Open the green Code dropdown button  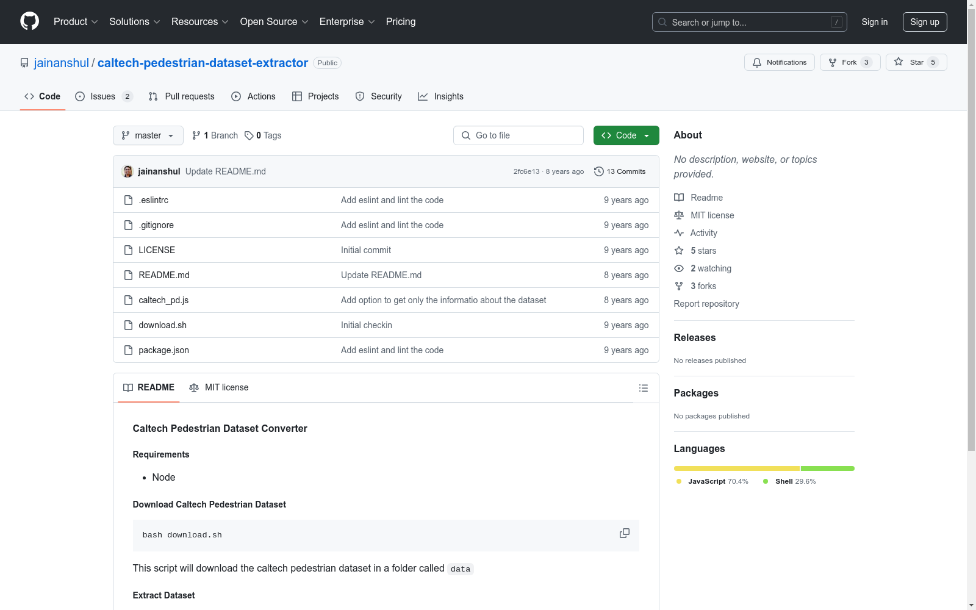click(626, 135)
